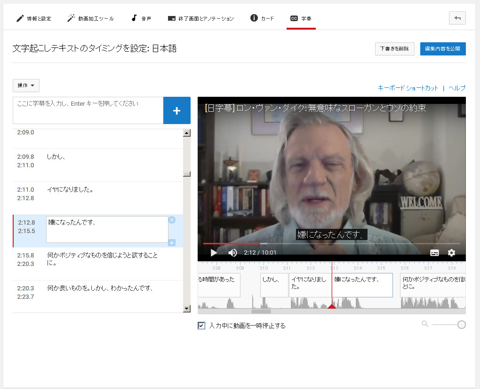Uncheck 入力中に動画を一時停止する checkbox
This screenshot has width=480, height=389.
pyautogui.click(x=201, y=326)
